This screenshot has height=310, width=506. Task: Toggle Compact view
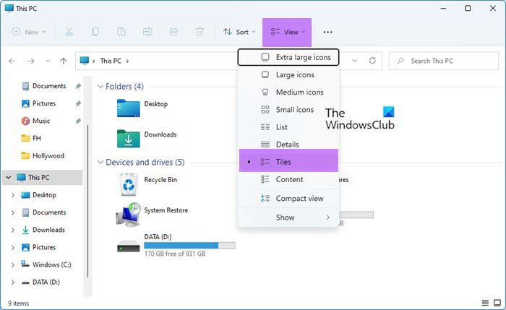tap(288, 199)
